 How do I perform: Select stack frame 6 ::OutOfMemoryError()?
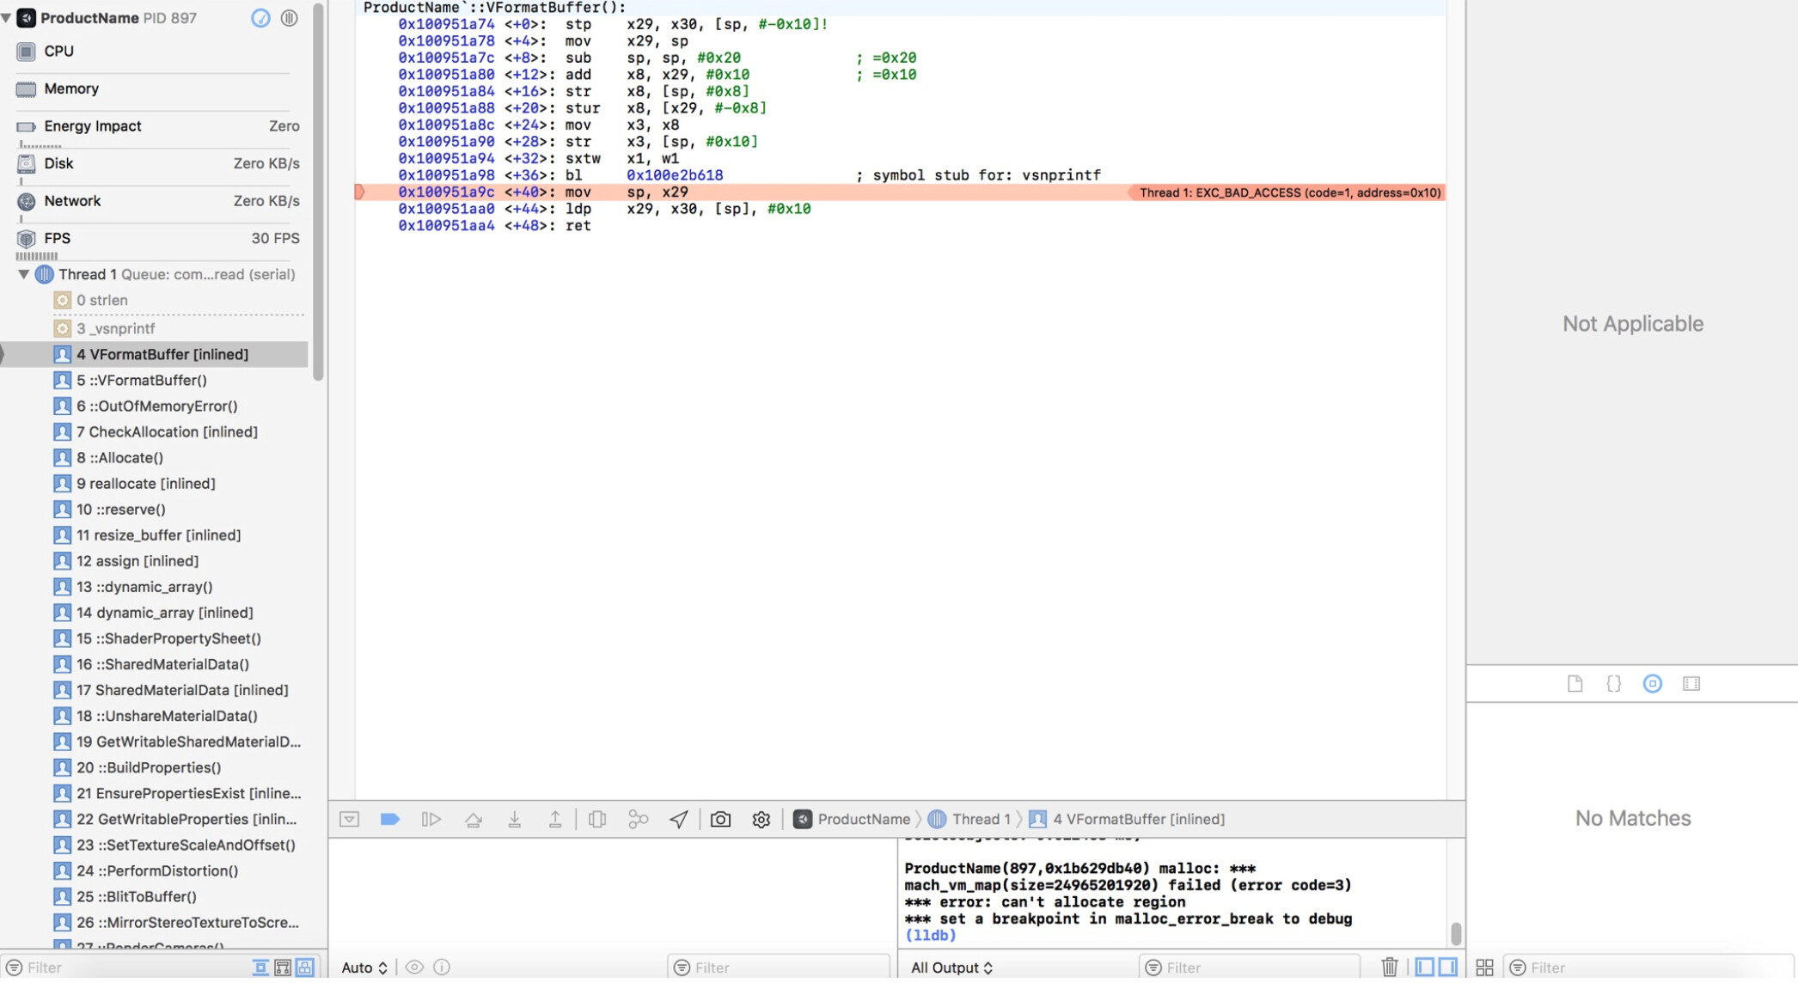156,406
